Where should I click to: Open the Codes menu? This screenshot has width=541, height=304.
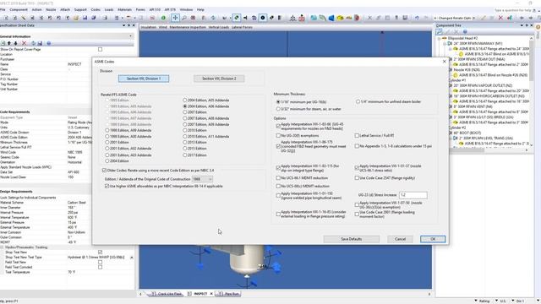click(x=96, y=9)
